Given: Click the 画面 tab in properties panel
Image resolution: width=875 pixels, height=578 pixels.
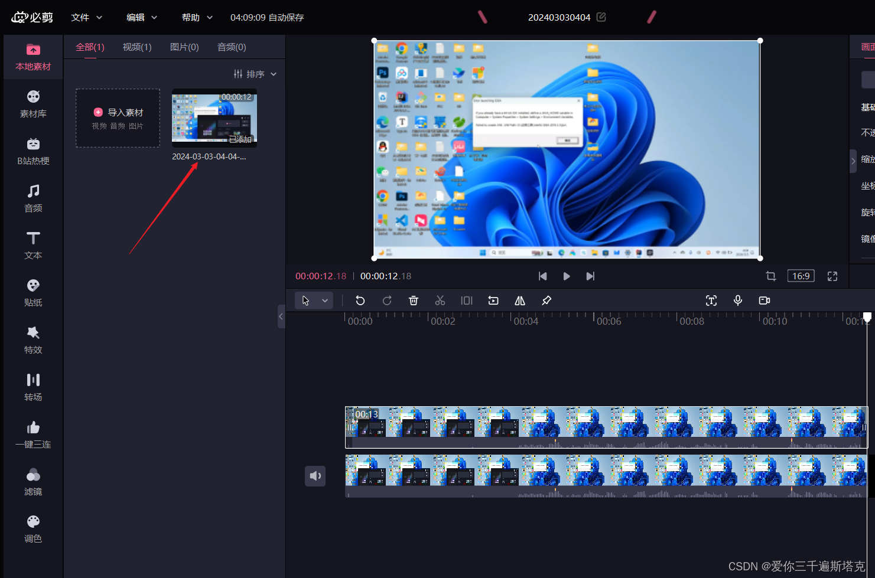Looking at the screenshot, I should click(867, 47).
